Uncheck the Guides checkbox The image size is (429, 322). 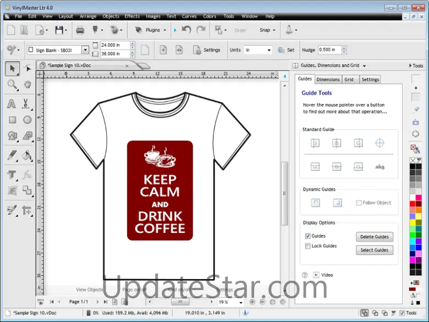[308, 236]
